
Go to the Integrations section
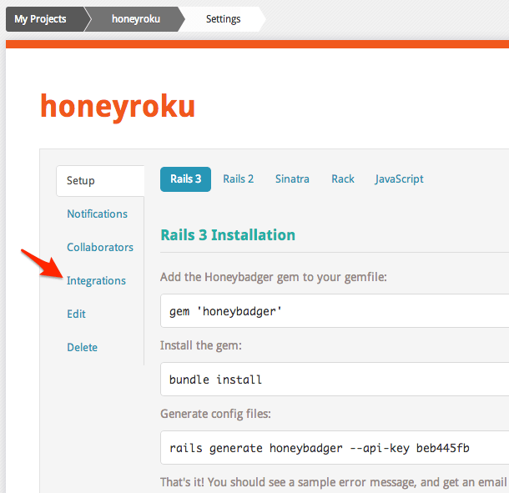pos(96,281)
